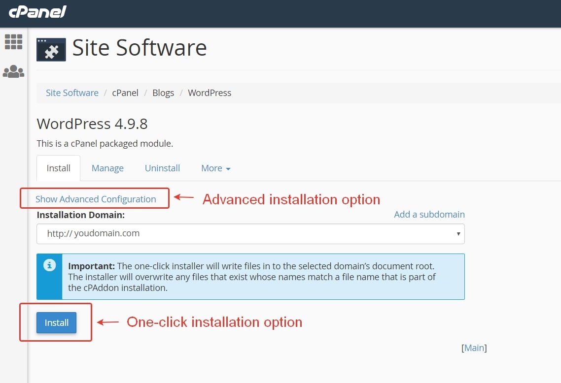Viewport: 561px width, 383px height.
Task: Expand the More dropdown tab
Action: point(216,168)
